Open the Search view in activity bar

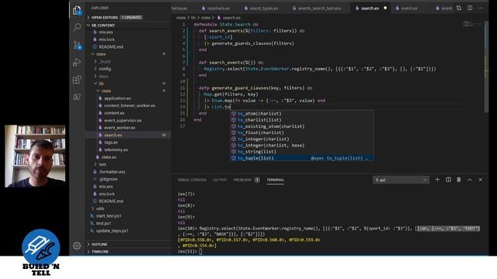point(77,27)
